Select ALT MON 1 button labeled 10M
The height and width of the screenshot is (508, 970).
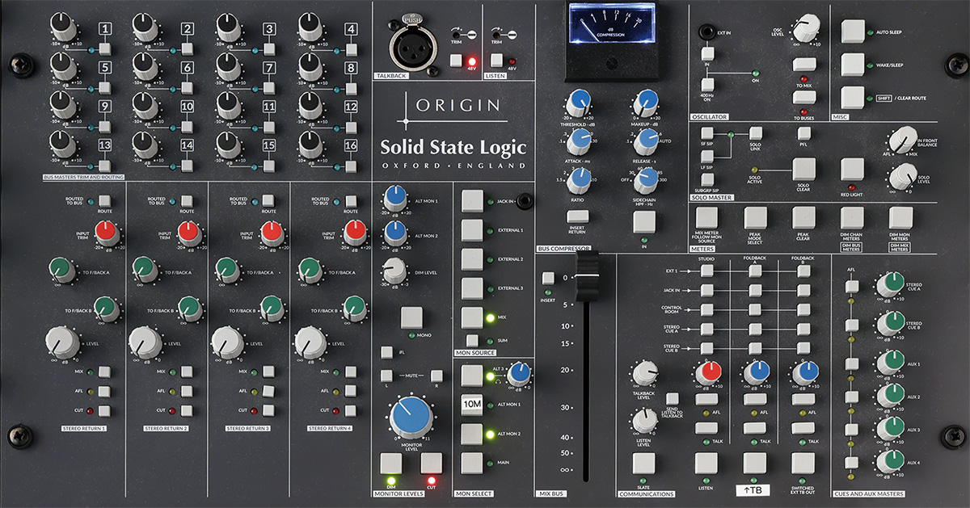(471, 405)
